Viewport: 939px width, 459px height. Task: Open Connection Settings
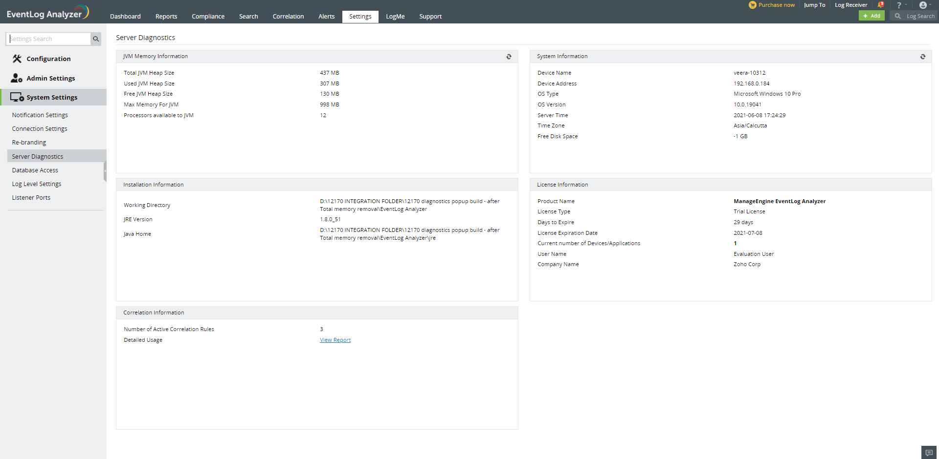pyautogui.click(x=40, y=129)
